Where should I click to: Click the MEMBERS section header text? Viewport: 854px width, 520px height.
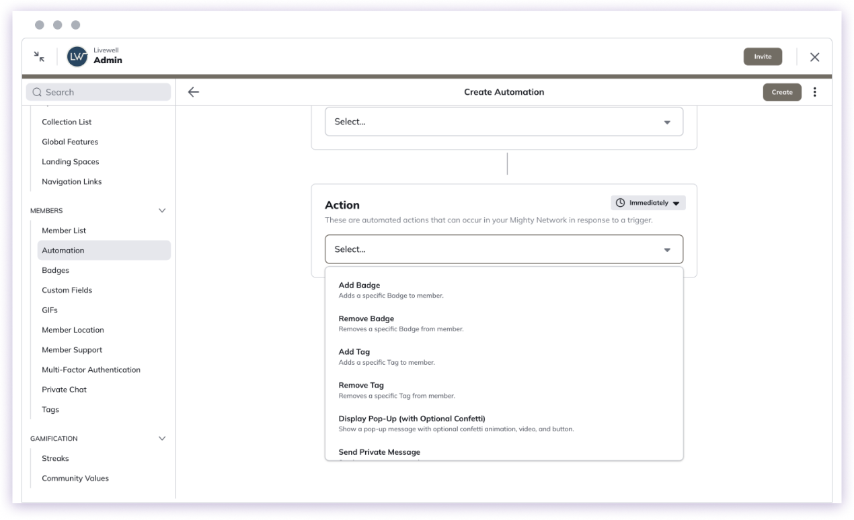point(46,211)
